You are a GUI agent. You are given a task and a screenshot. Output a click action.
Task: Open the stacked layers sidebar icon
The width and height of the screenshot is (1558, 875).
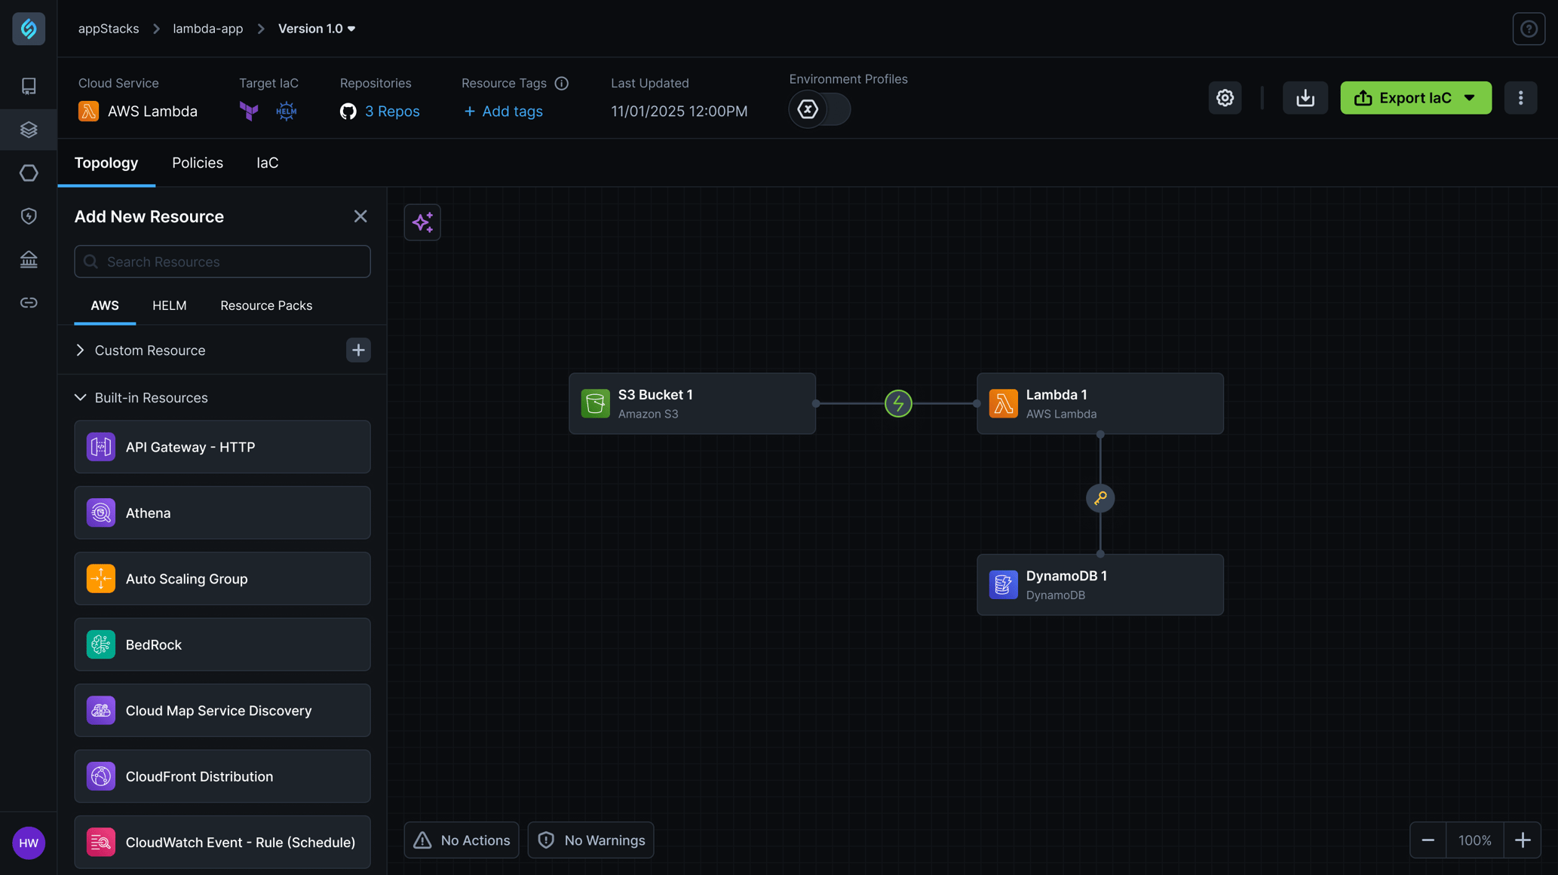pyautogui.click(x=29, y=130)
